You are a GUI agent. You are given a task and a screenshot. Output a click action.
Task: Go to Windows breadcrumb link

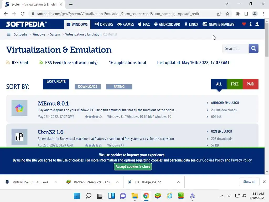coord(39,34)
